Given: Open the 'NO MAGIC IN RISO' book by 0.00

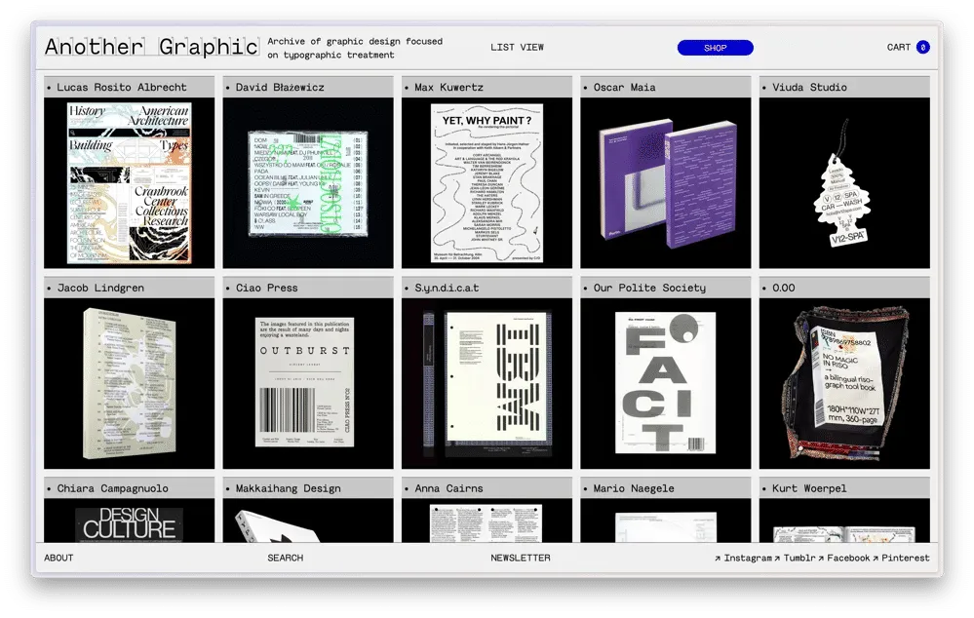Looking at the screenshot, I should (x=844, y=382).
